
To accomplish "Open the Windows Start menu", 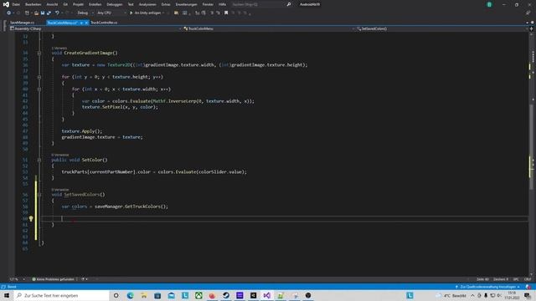I will (6, 295).
